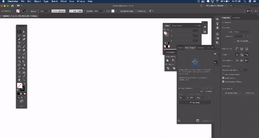
Task: Collapse the Export Settings section
Action: point(179,88)
